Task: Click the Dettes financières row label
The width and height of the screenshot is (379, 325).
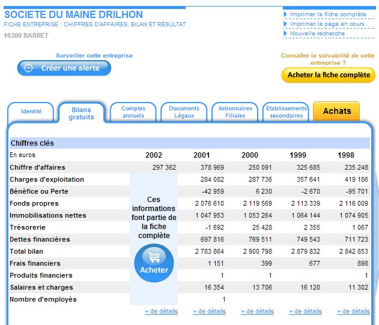Action: click(x=40, y=239)
